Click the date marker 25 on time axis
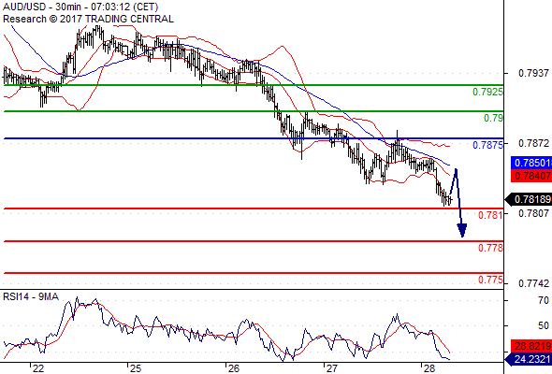552x374 pixels. [x=136, y=368]
